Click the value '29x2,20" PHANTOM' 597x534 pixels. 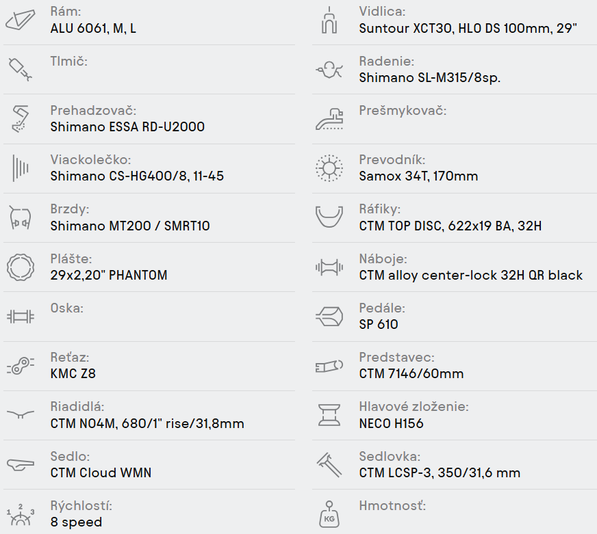click(108, 275)
